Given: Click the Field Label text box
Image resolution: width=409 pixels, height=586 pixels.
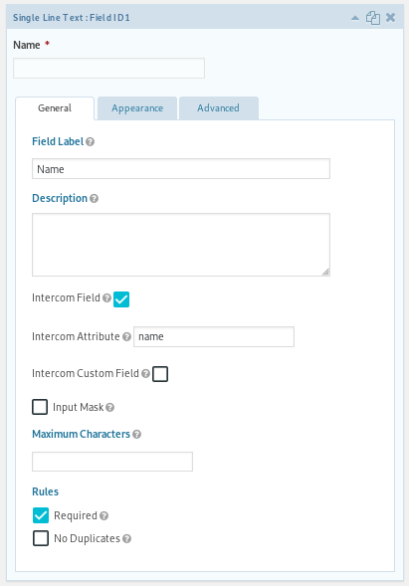Looking at the screenshot, I should pos(181,169).
